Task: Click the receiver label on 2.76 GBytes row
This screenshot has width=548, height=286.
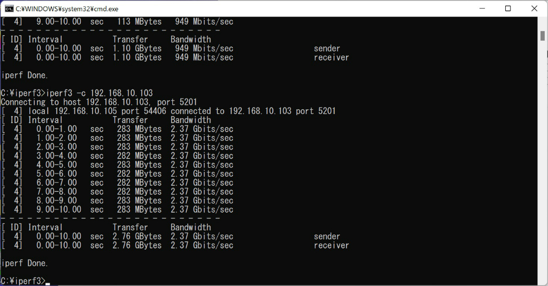Action: point(331,245)
